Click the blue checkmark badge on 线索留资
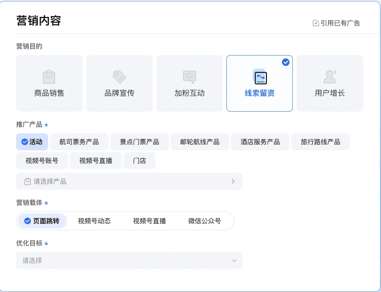Screen dimensions: 381x292 coord(285,62)
